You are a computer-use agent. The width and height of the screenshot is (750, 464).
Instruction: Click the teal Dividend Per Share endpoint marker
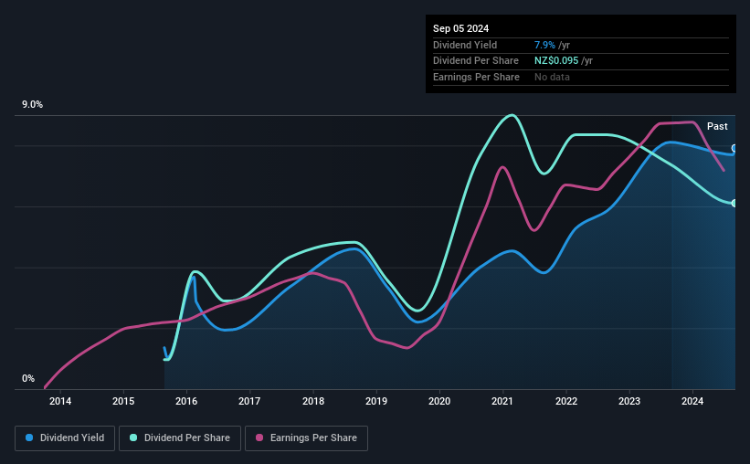[734, 204]
